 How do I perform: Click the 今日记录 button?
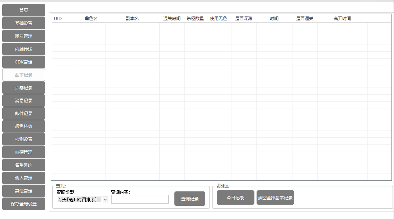(235, 198)
